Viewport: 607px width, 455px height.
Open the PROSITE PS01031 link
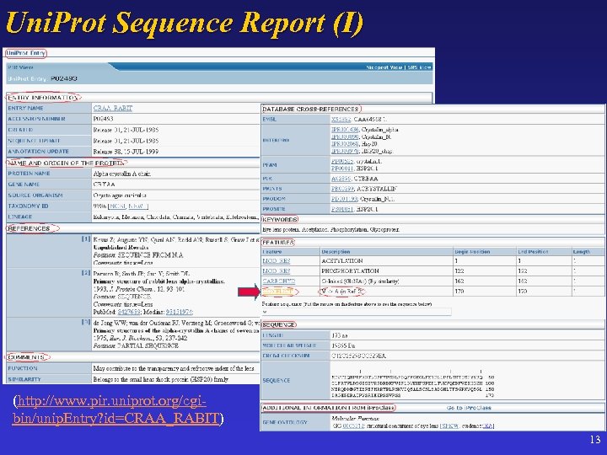click(x=342, y=209)
